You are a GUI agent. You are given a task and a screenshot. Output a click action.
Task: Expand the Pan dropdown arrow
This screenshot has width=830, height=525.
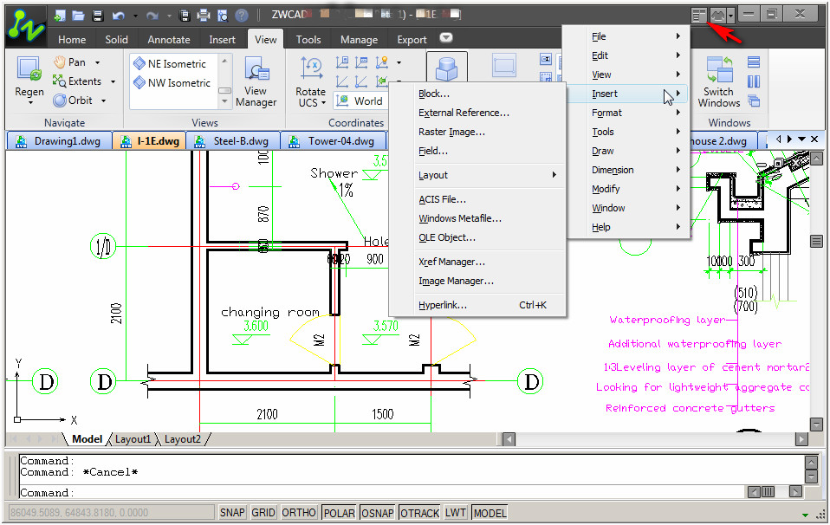click(x=98, y=62)
